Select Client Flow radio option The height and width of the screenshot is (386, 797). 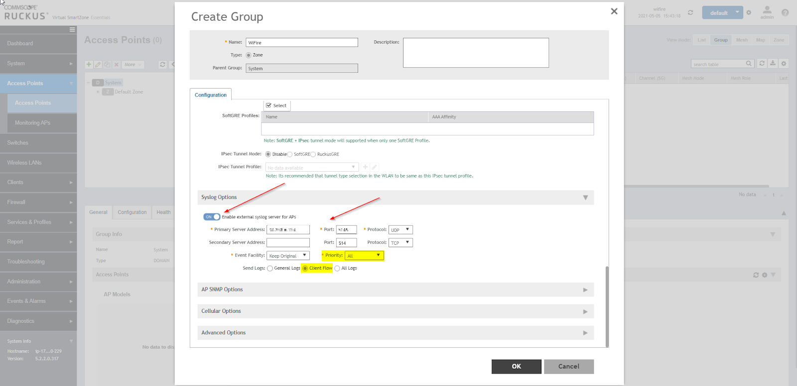point(305,268)
